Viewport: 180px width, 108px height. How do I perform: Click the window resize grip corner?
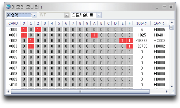tap(172, 92)
